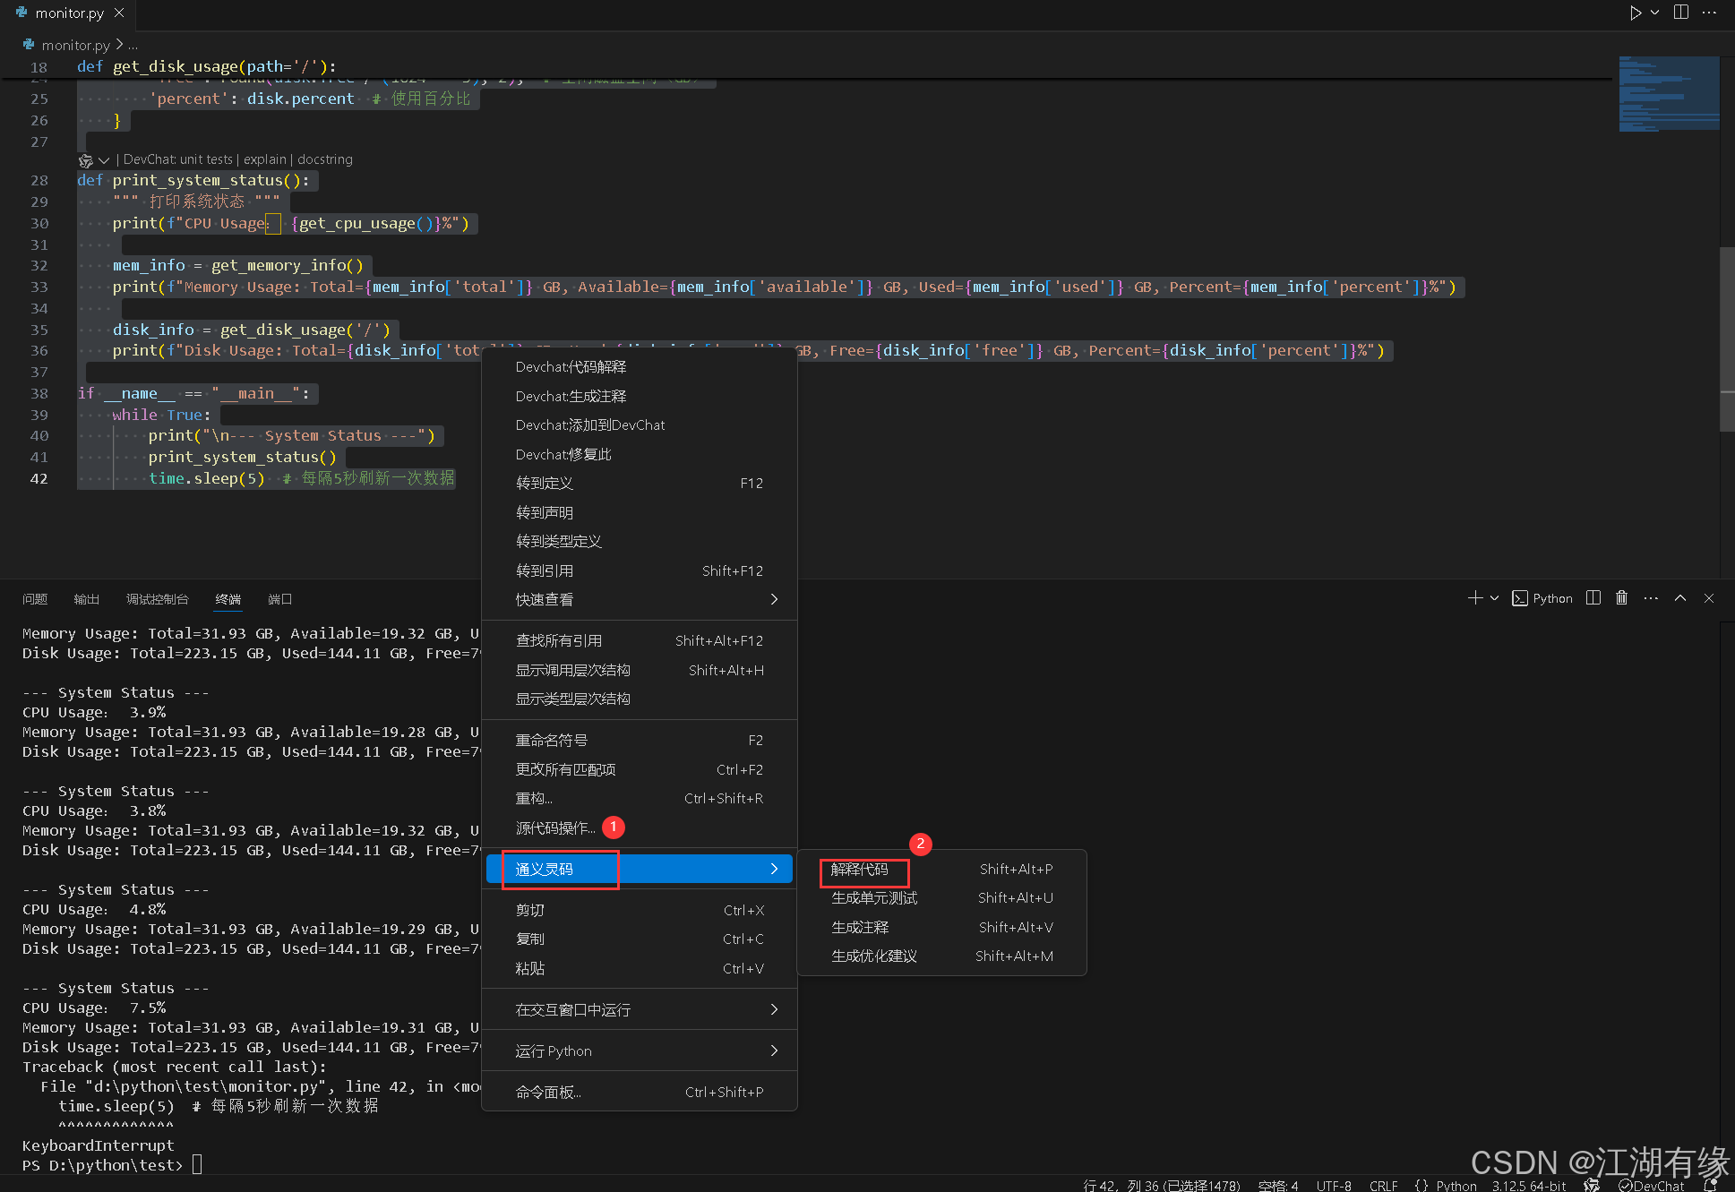Select the monitor.py editor tab
The width and height of the screenshot is (1735, 1192).
click(x=70, y=13)
